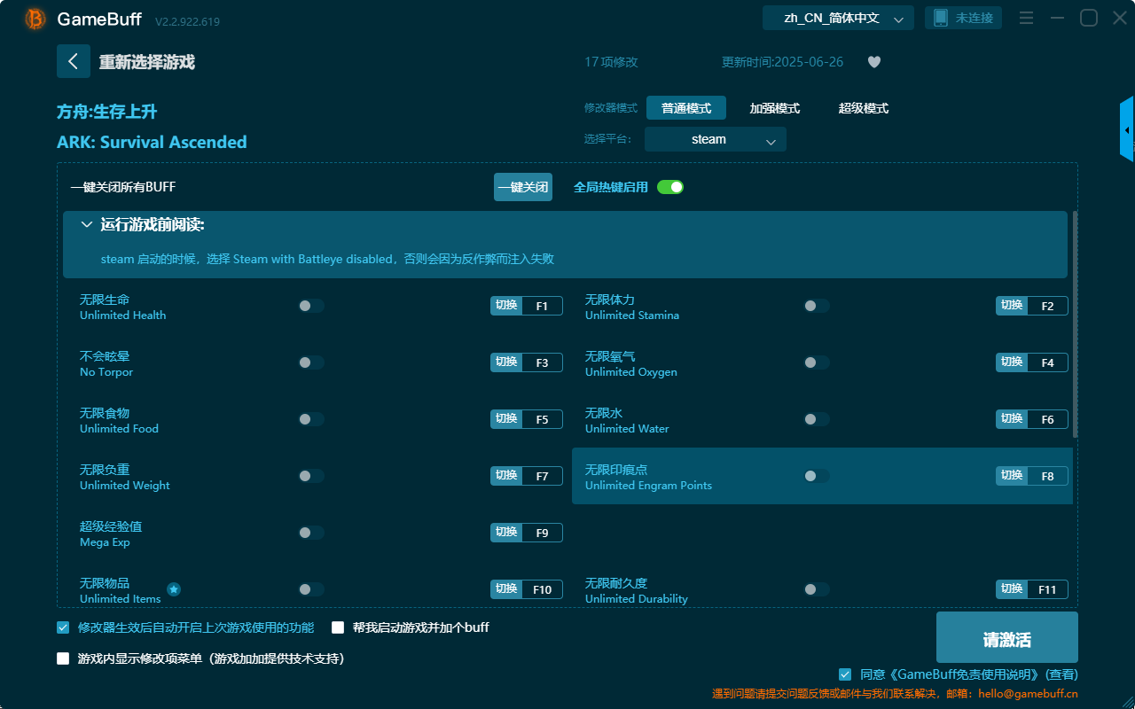Check the in-game modifier menu checkbox
This screenshot has width=1135, height=709.
click(x=63, y=658)
